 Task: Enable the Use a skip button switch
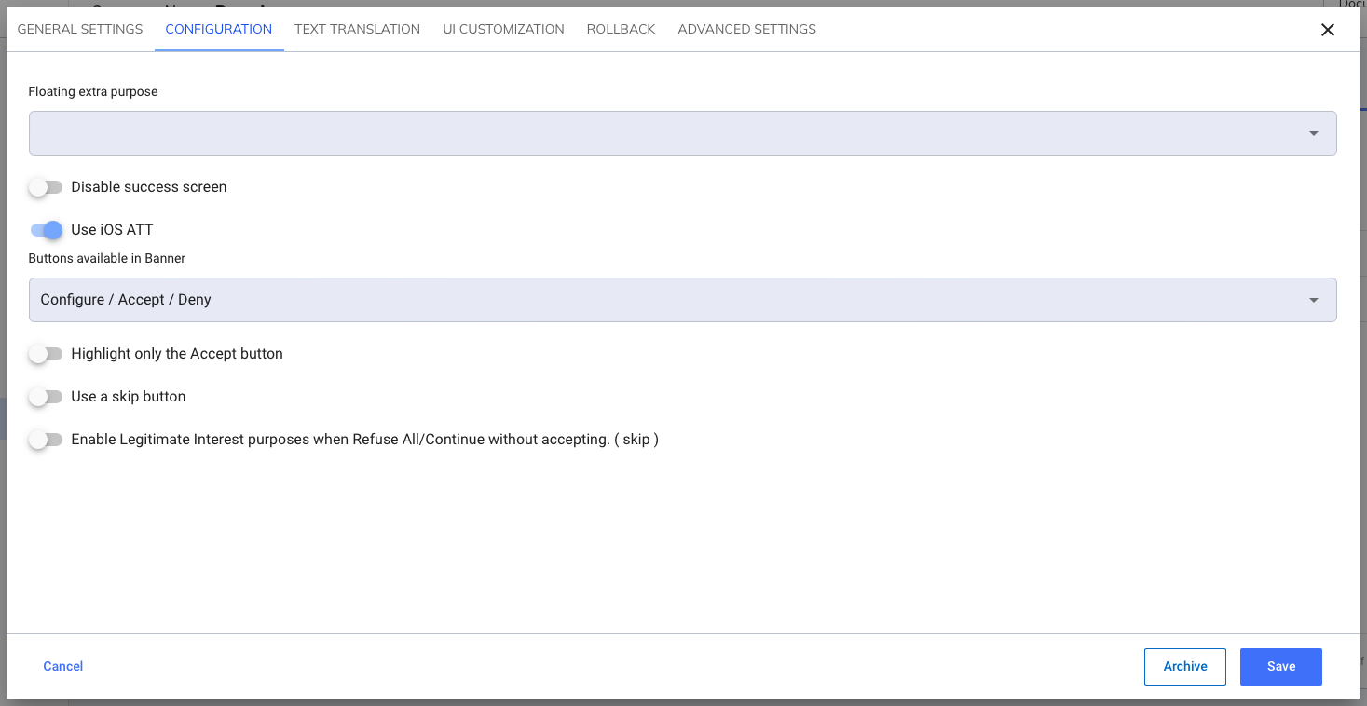tap(46, 397)
